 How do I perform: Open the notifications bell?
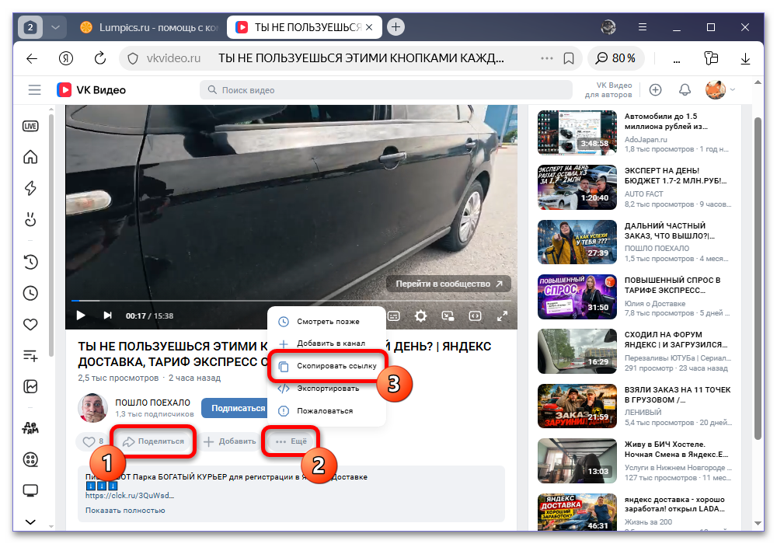click(x=685, y=89)
